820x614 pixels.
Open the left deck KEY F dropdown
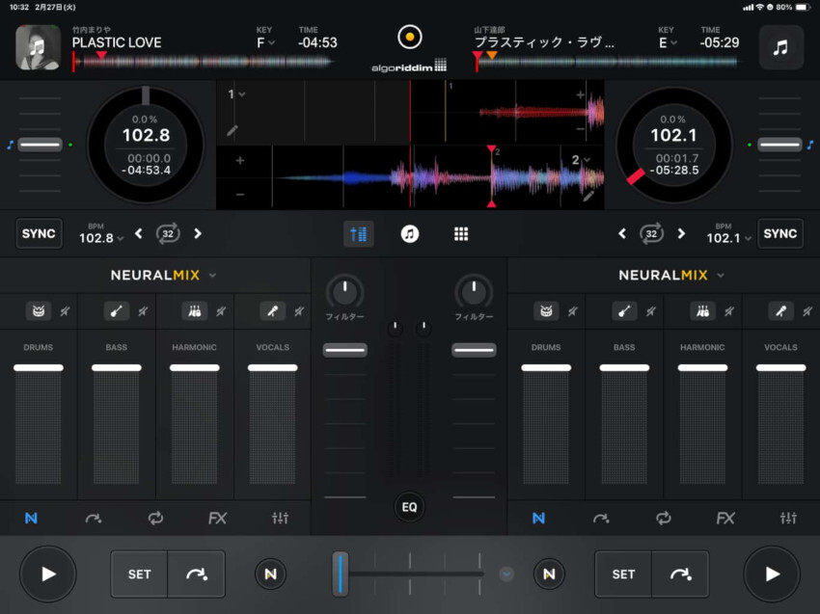[x=265, y=42]
